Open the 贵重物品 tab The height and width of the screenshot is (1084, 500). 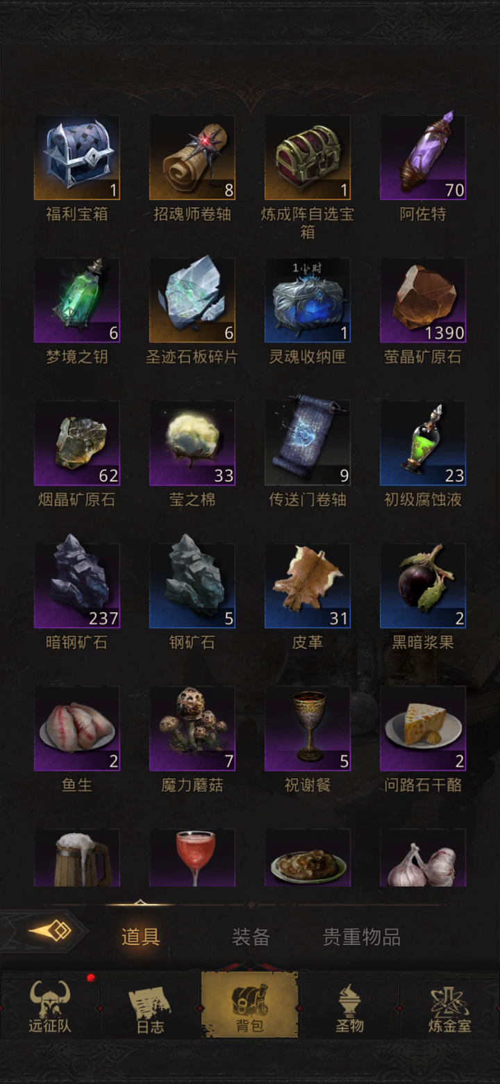tap(362, 937)
